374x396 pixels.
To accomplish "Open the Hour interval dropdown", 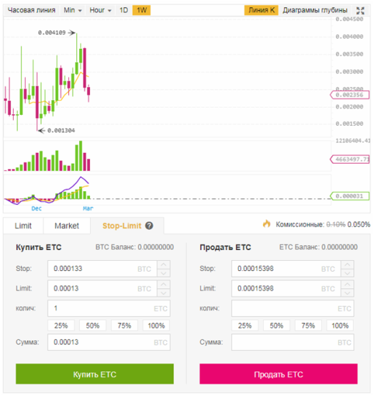I will pyautogui.click(x=100, y=10).
